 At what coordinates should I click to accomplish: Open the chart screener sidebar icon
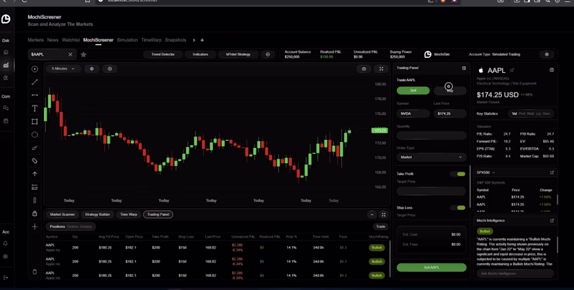[6, 65]
